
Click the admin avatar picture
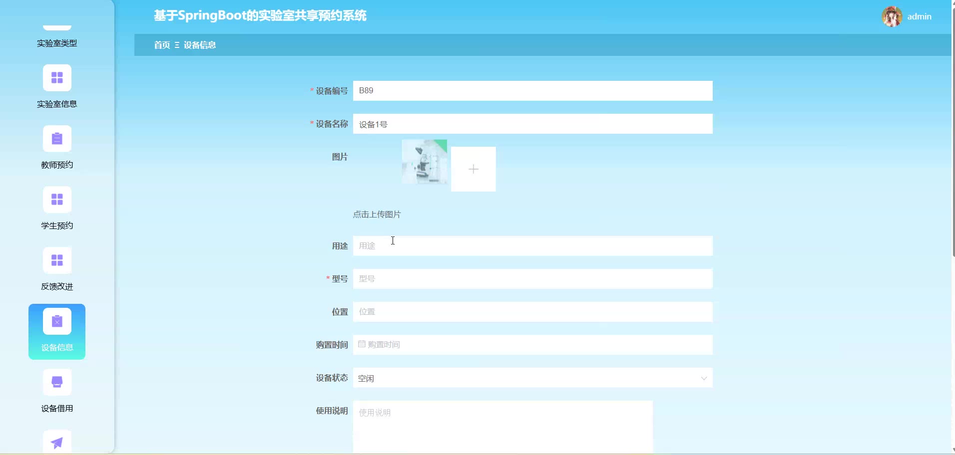892,16
